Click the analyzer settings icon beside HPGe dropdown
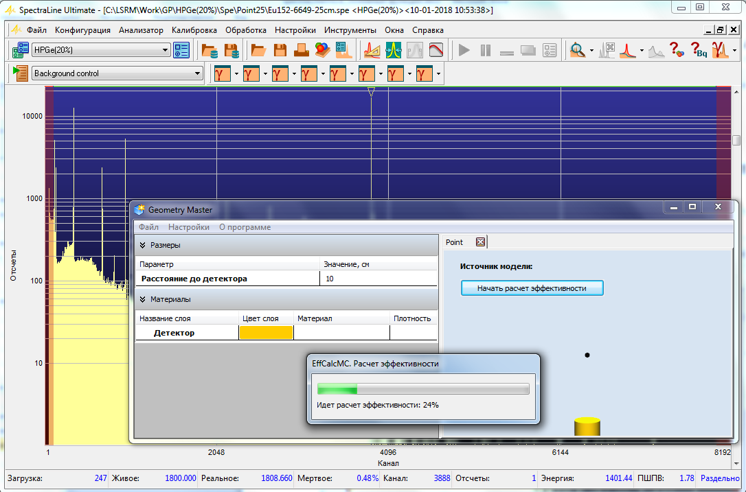The height and width of the screenshot is (492, 746). (x=181, y=50)
